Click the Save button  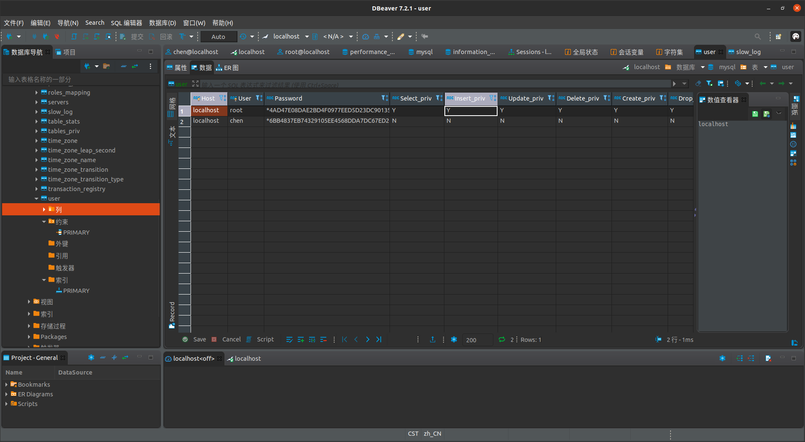tap(194, 339)
